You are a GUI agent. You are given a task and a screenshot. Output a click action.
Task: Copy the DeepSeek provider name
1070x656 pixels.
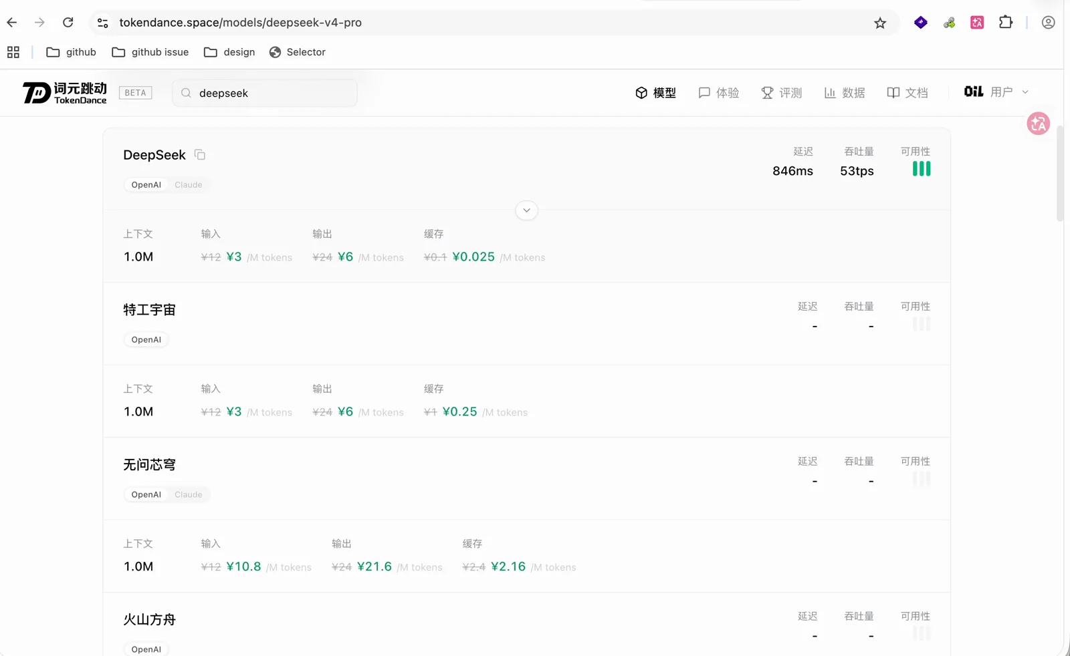(200, 155)
